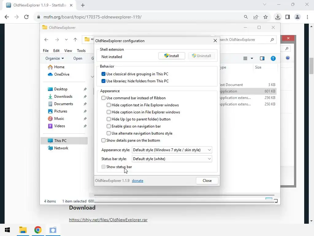314x236 pixels.
Task: Check Use alternate navigation buttons style
Action: (x=109, y=133)
